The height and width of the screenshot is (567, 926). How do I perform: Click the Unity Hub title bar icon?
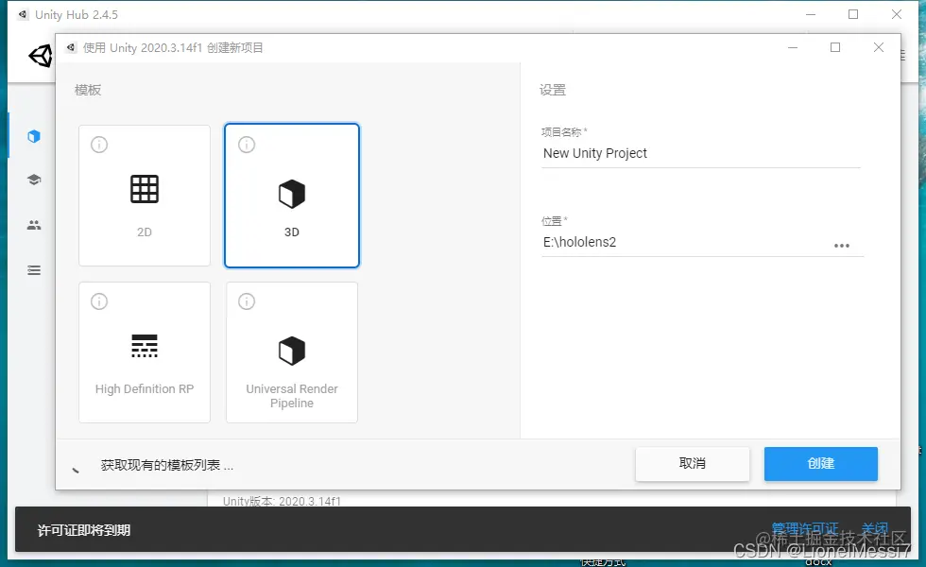click(23, 15)
